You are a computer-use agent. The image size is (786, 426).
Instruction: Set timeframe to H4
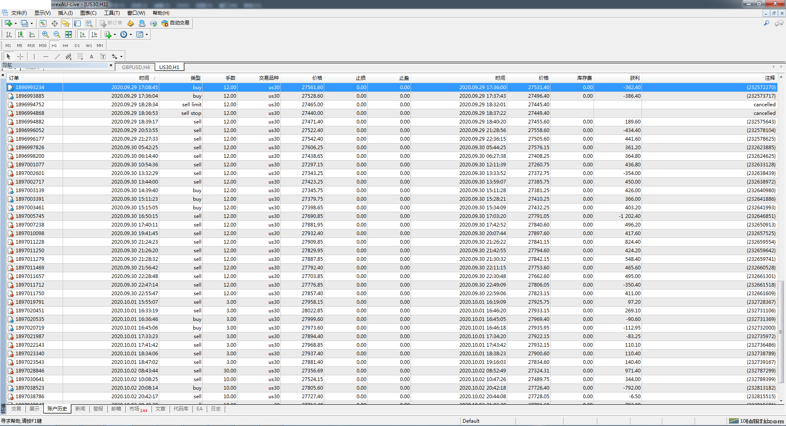point(65,45)
